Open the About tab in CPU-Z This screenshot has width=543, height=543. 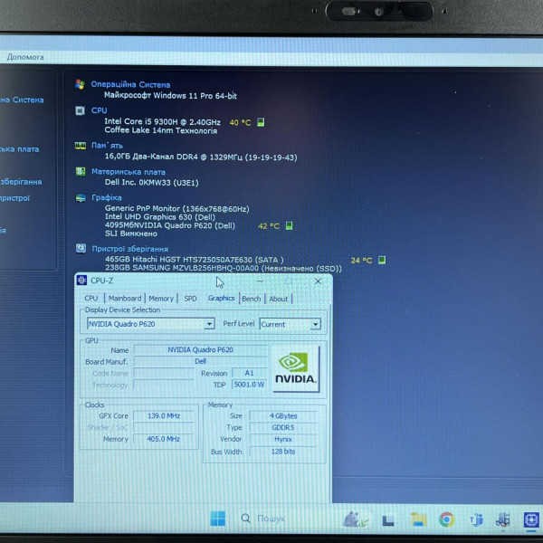pos(279,299)
